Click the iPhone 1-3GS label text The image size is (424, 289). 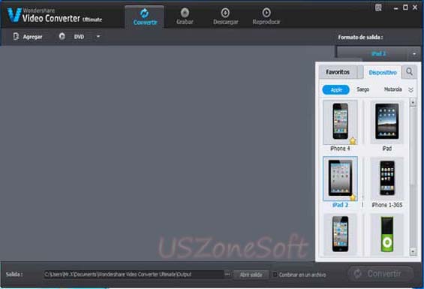(x=387, y=205)
